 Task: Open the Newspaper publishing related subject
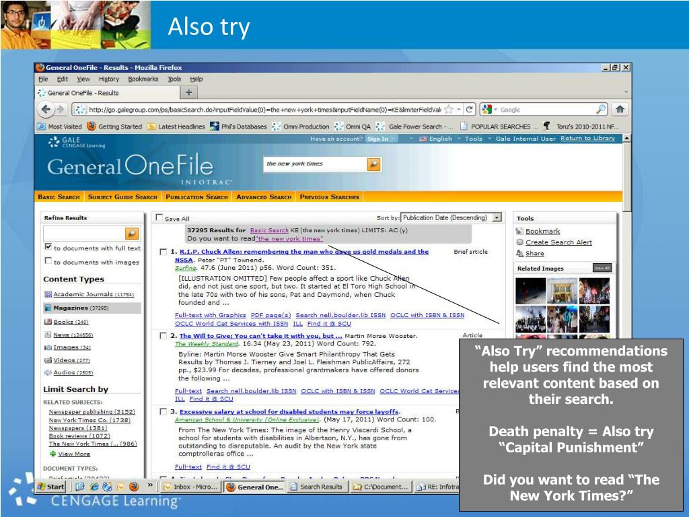point(92,412)
